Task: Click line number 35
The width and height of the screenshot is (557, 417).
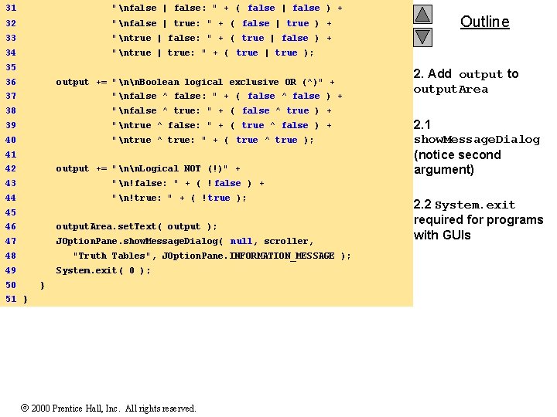Action: tap(11, 67)
